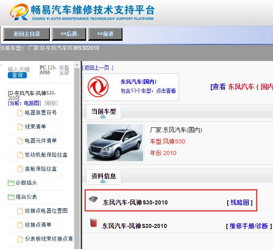Viewport: 273px width, 249px height.
Task: Select the 绞接点电器位置图 tree item text
Action: click(46, 211)
